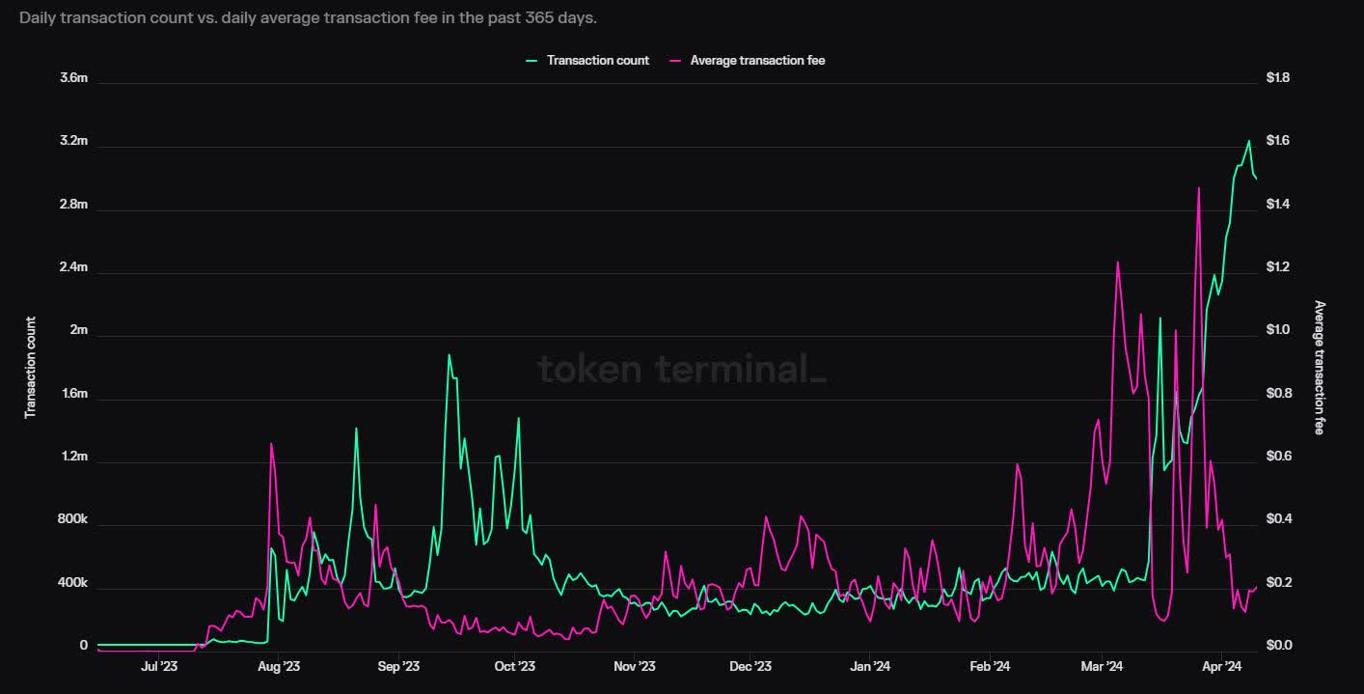Select the token terminal_ watermark logo
The width and height of the screenshot is (1364, 694).
pos(681,371)
